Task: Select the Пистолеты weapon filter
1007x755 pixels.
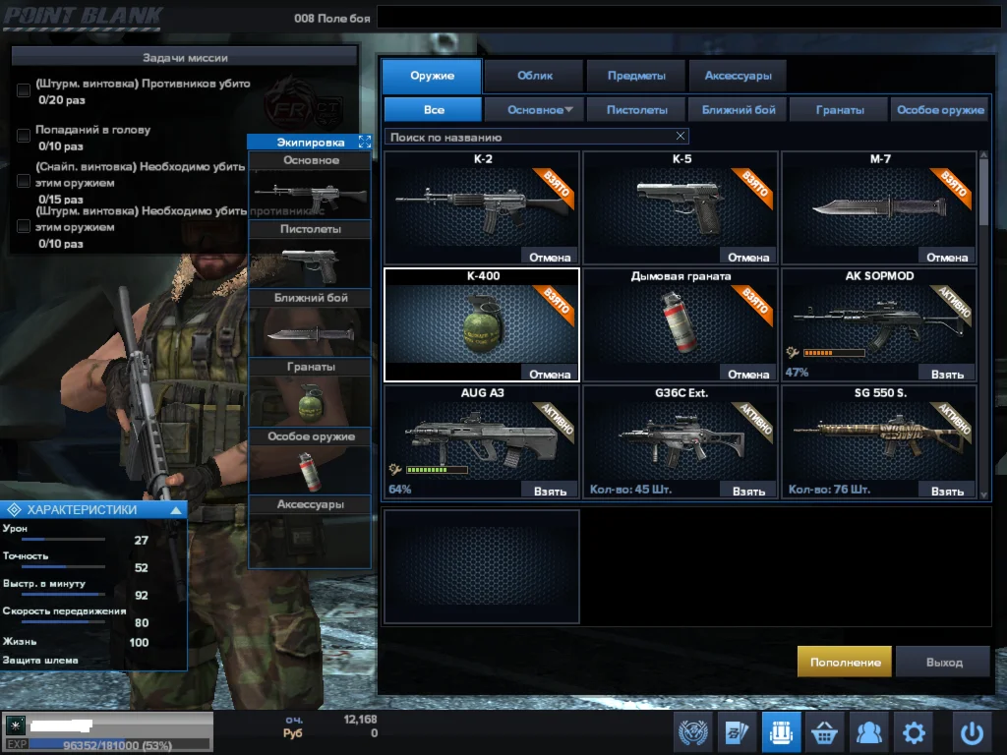Action: 636,110
